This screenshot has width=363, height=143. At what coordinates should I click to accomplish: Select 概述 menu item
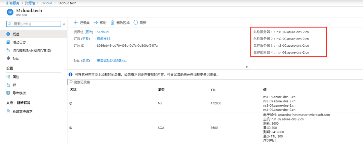[x=34, y=34]
